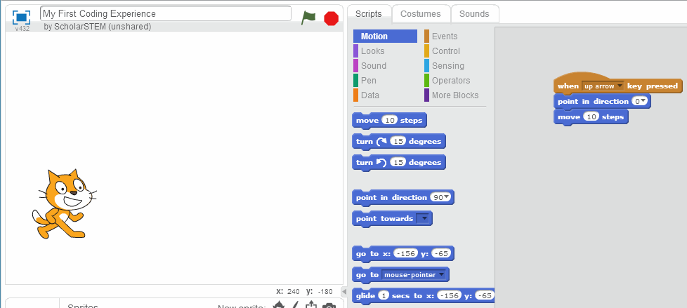Open direction 0 dropdown in script block
Screen dimensions: 687x308
coord(643,102)
